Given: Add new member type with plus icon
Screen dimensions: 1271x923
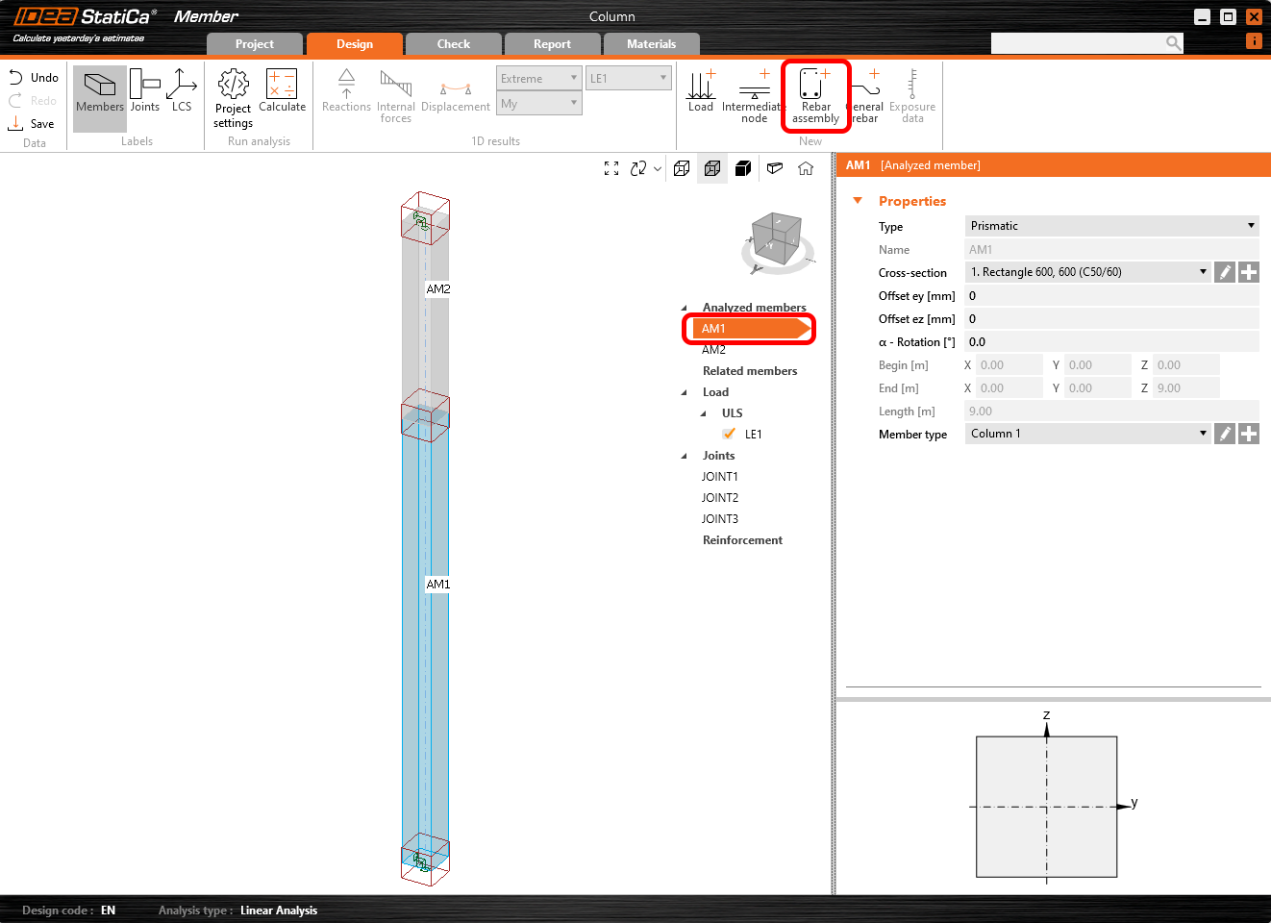Looking at the screenshot, I should pos(1248,434).
